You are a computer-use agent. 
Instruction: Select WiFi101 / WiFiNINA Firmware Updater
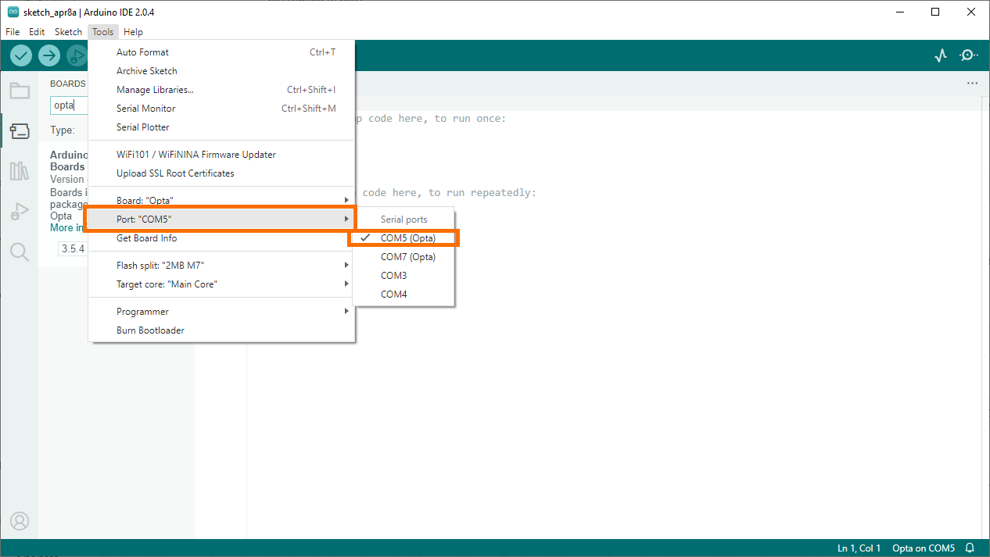point(222,155)
